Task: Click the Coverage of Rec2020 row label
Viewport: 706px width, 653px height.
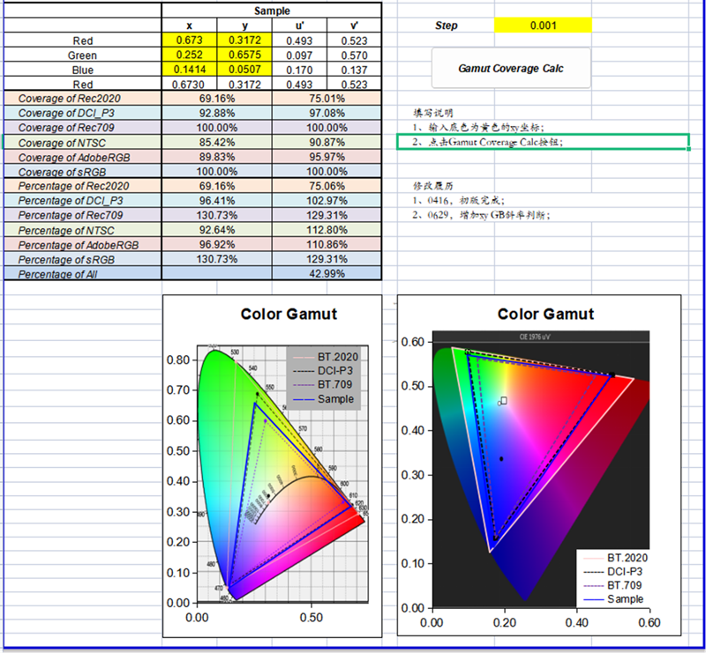Action: 82,99
